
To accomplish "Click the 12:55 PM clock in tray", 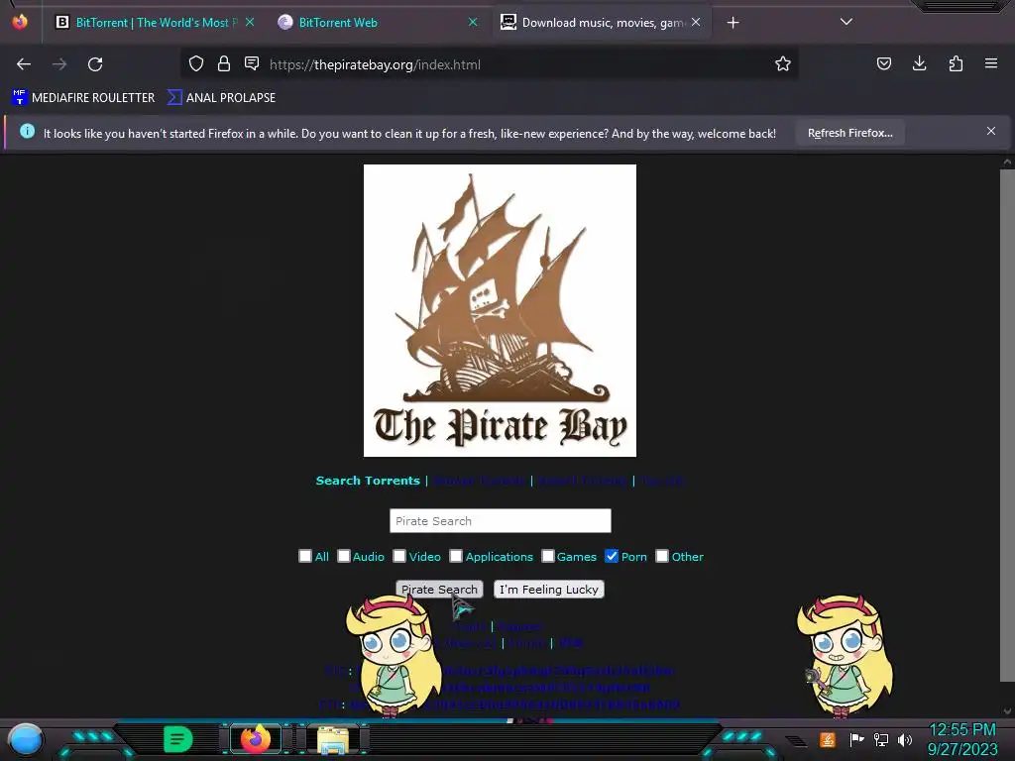I will pyautogui.click(x=962, y=730).
